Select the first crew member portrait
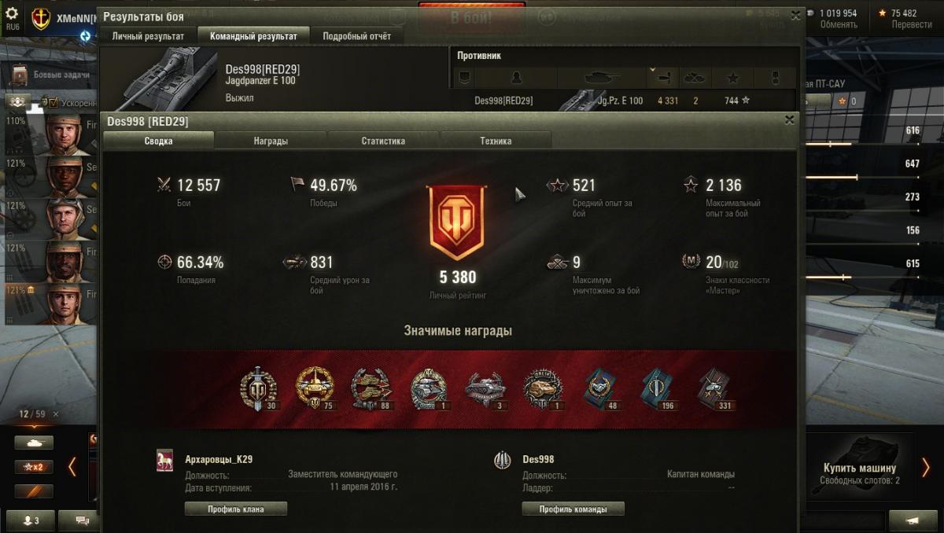The height and width of the screenshot is (533, 944). click(65, 135)
